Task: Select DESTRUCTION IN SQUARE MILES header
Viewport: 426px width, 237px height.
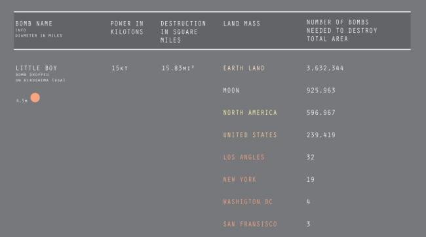Action: pyautogui.click(x=183, y=32)
